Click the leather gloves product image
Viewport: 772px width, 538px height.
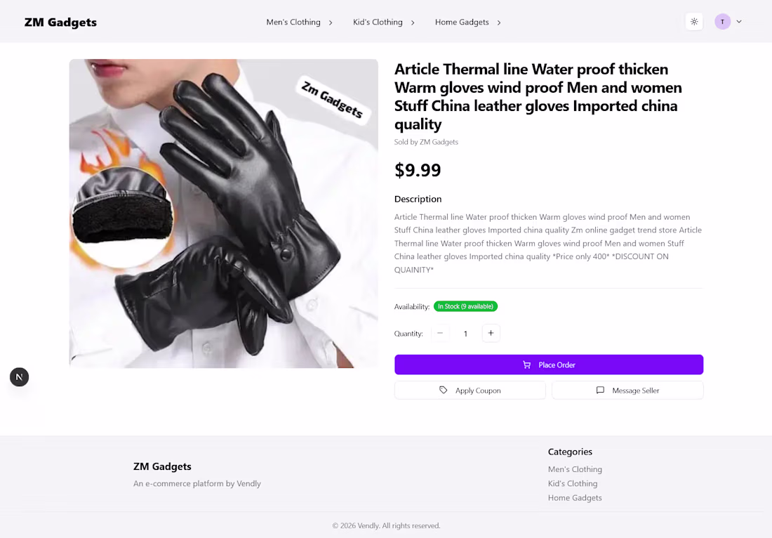[x=223, y=214]
